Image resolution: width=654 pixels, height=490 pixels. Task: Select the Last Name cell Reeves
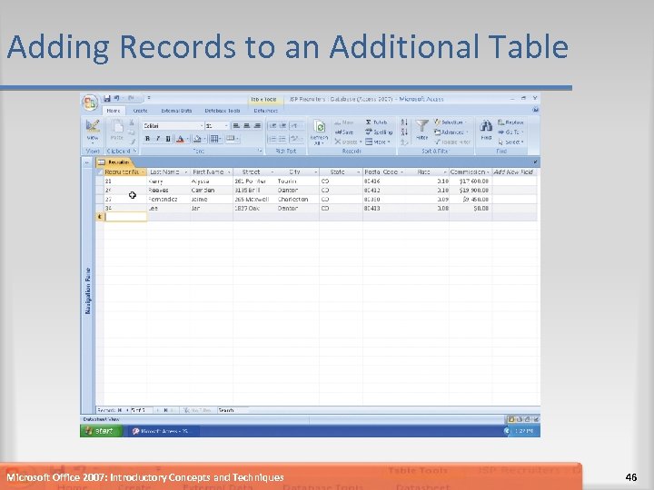coord(169,191)
